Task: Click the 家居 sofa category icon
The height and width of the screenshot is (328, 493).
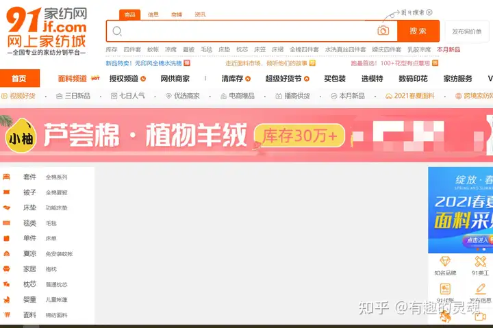Action: (x=7, y=269)
